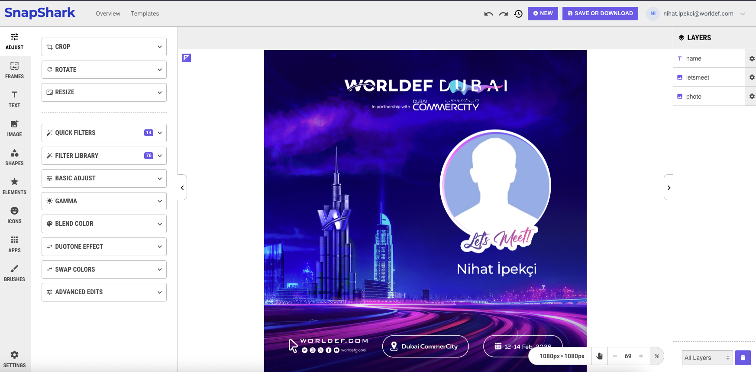Image resolution: width=756 pixels, height=372 pixels.
Task: Open the history clock icon
Action: 518,14
